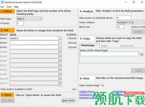Image resolution: width=145 pixels, height=107 pixels.
Task: Click the 3. Open step label
Action: (7, 95)
